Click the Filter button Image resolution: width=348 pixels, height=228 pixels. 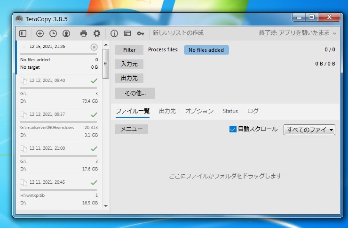pos(129,50)
